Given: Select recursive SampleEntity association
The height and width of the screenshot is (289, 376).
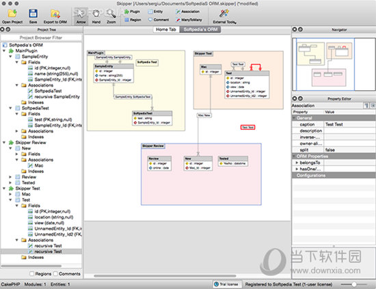Looking at the screenshot, I should pyautogui.click(x=57, y=97).
